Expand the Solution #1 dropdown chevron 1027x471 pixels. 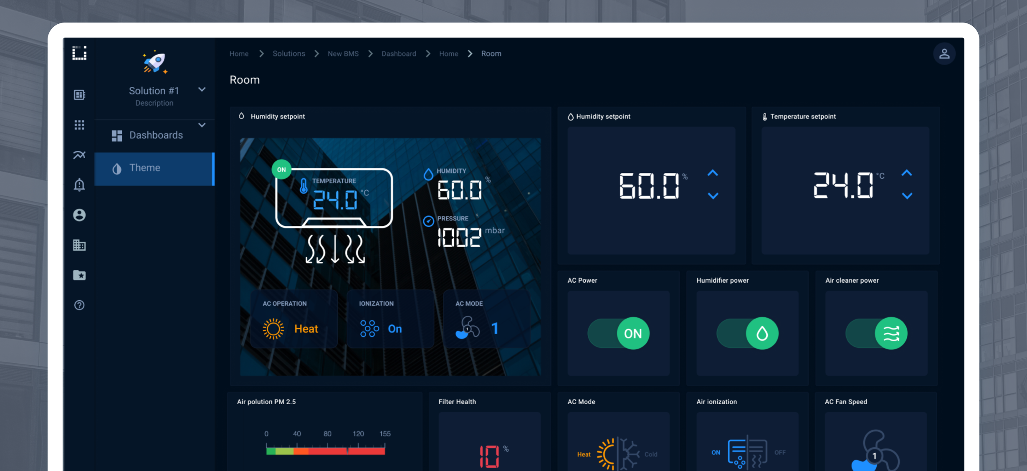click(202, 89)
